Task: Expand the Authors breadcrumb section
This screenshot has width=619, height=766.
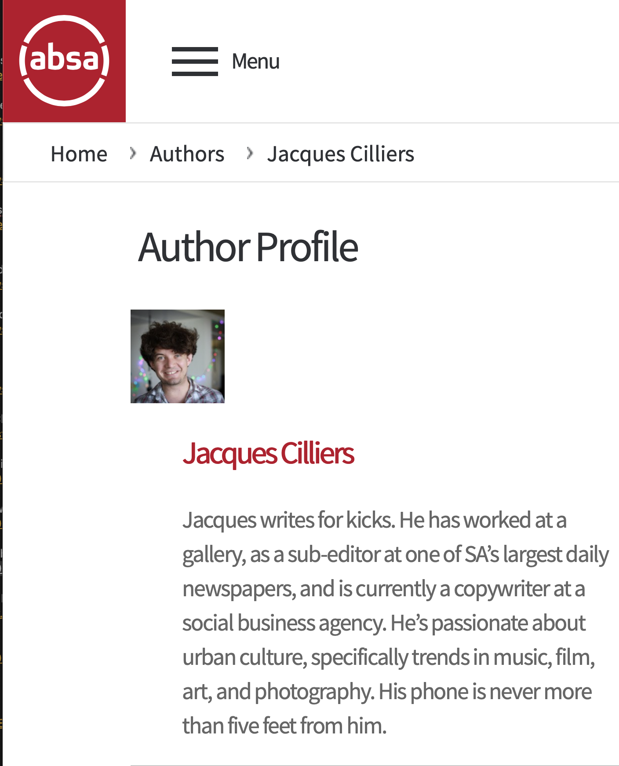Action: tap(187, 153)
